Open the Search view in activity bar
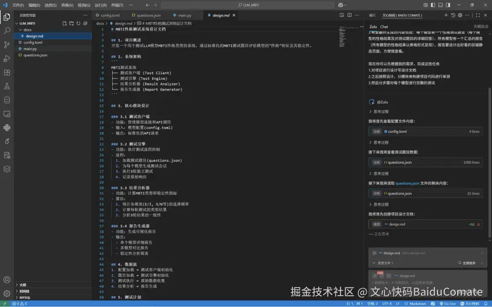 [x=7, y=31]
